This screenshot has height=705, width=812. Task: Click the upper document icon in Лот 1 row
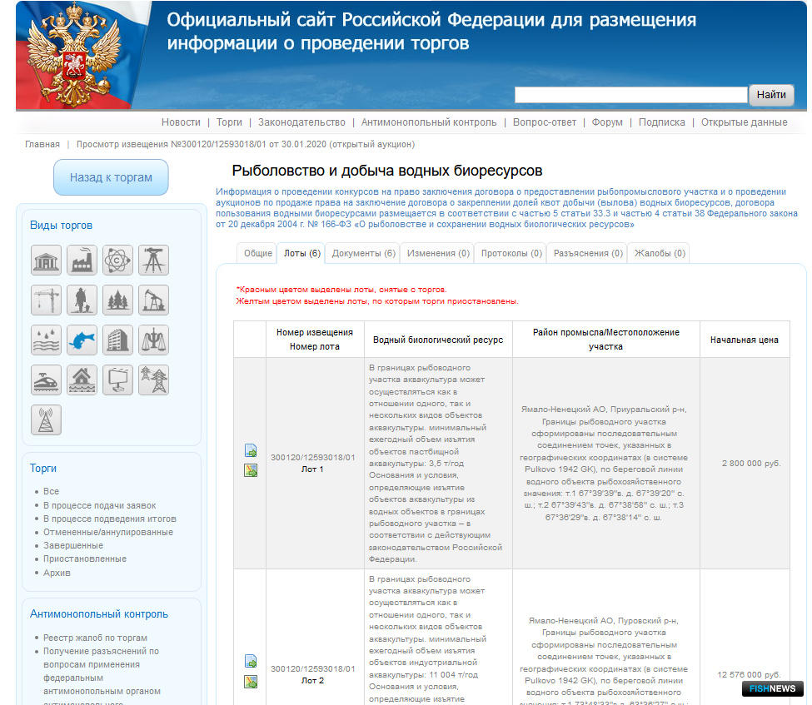(x=251, y=450)
